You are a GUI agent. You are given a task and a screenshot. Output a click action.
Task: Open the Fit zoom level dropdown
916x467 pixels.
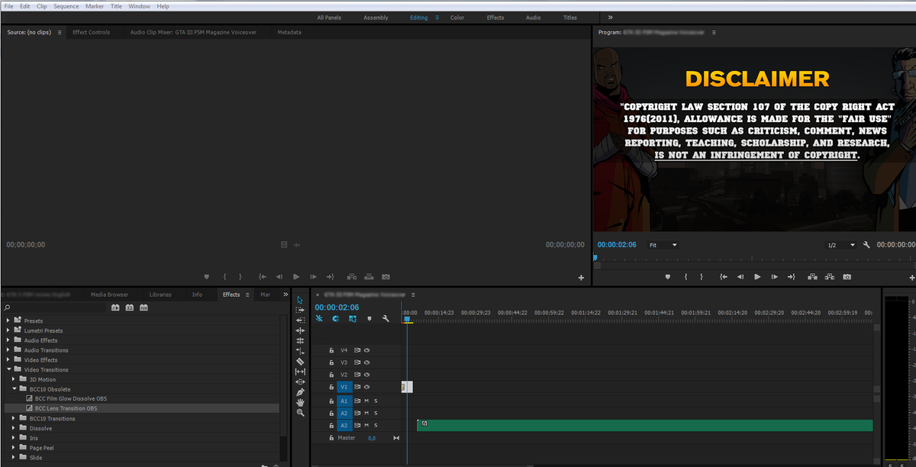click(x=663, y=245)
